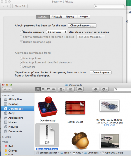131x156 pixels.
Task: Go forward in Finder Downloads window
Action: (10, 89)
